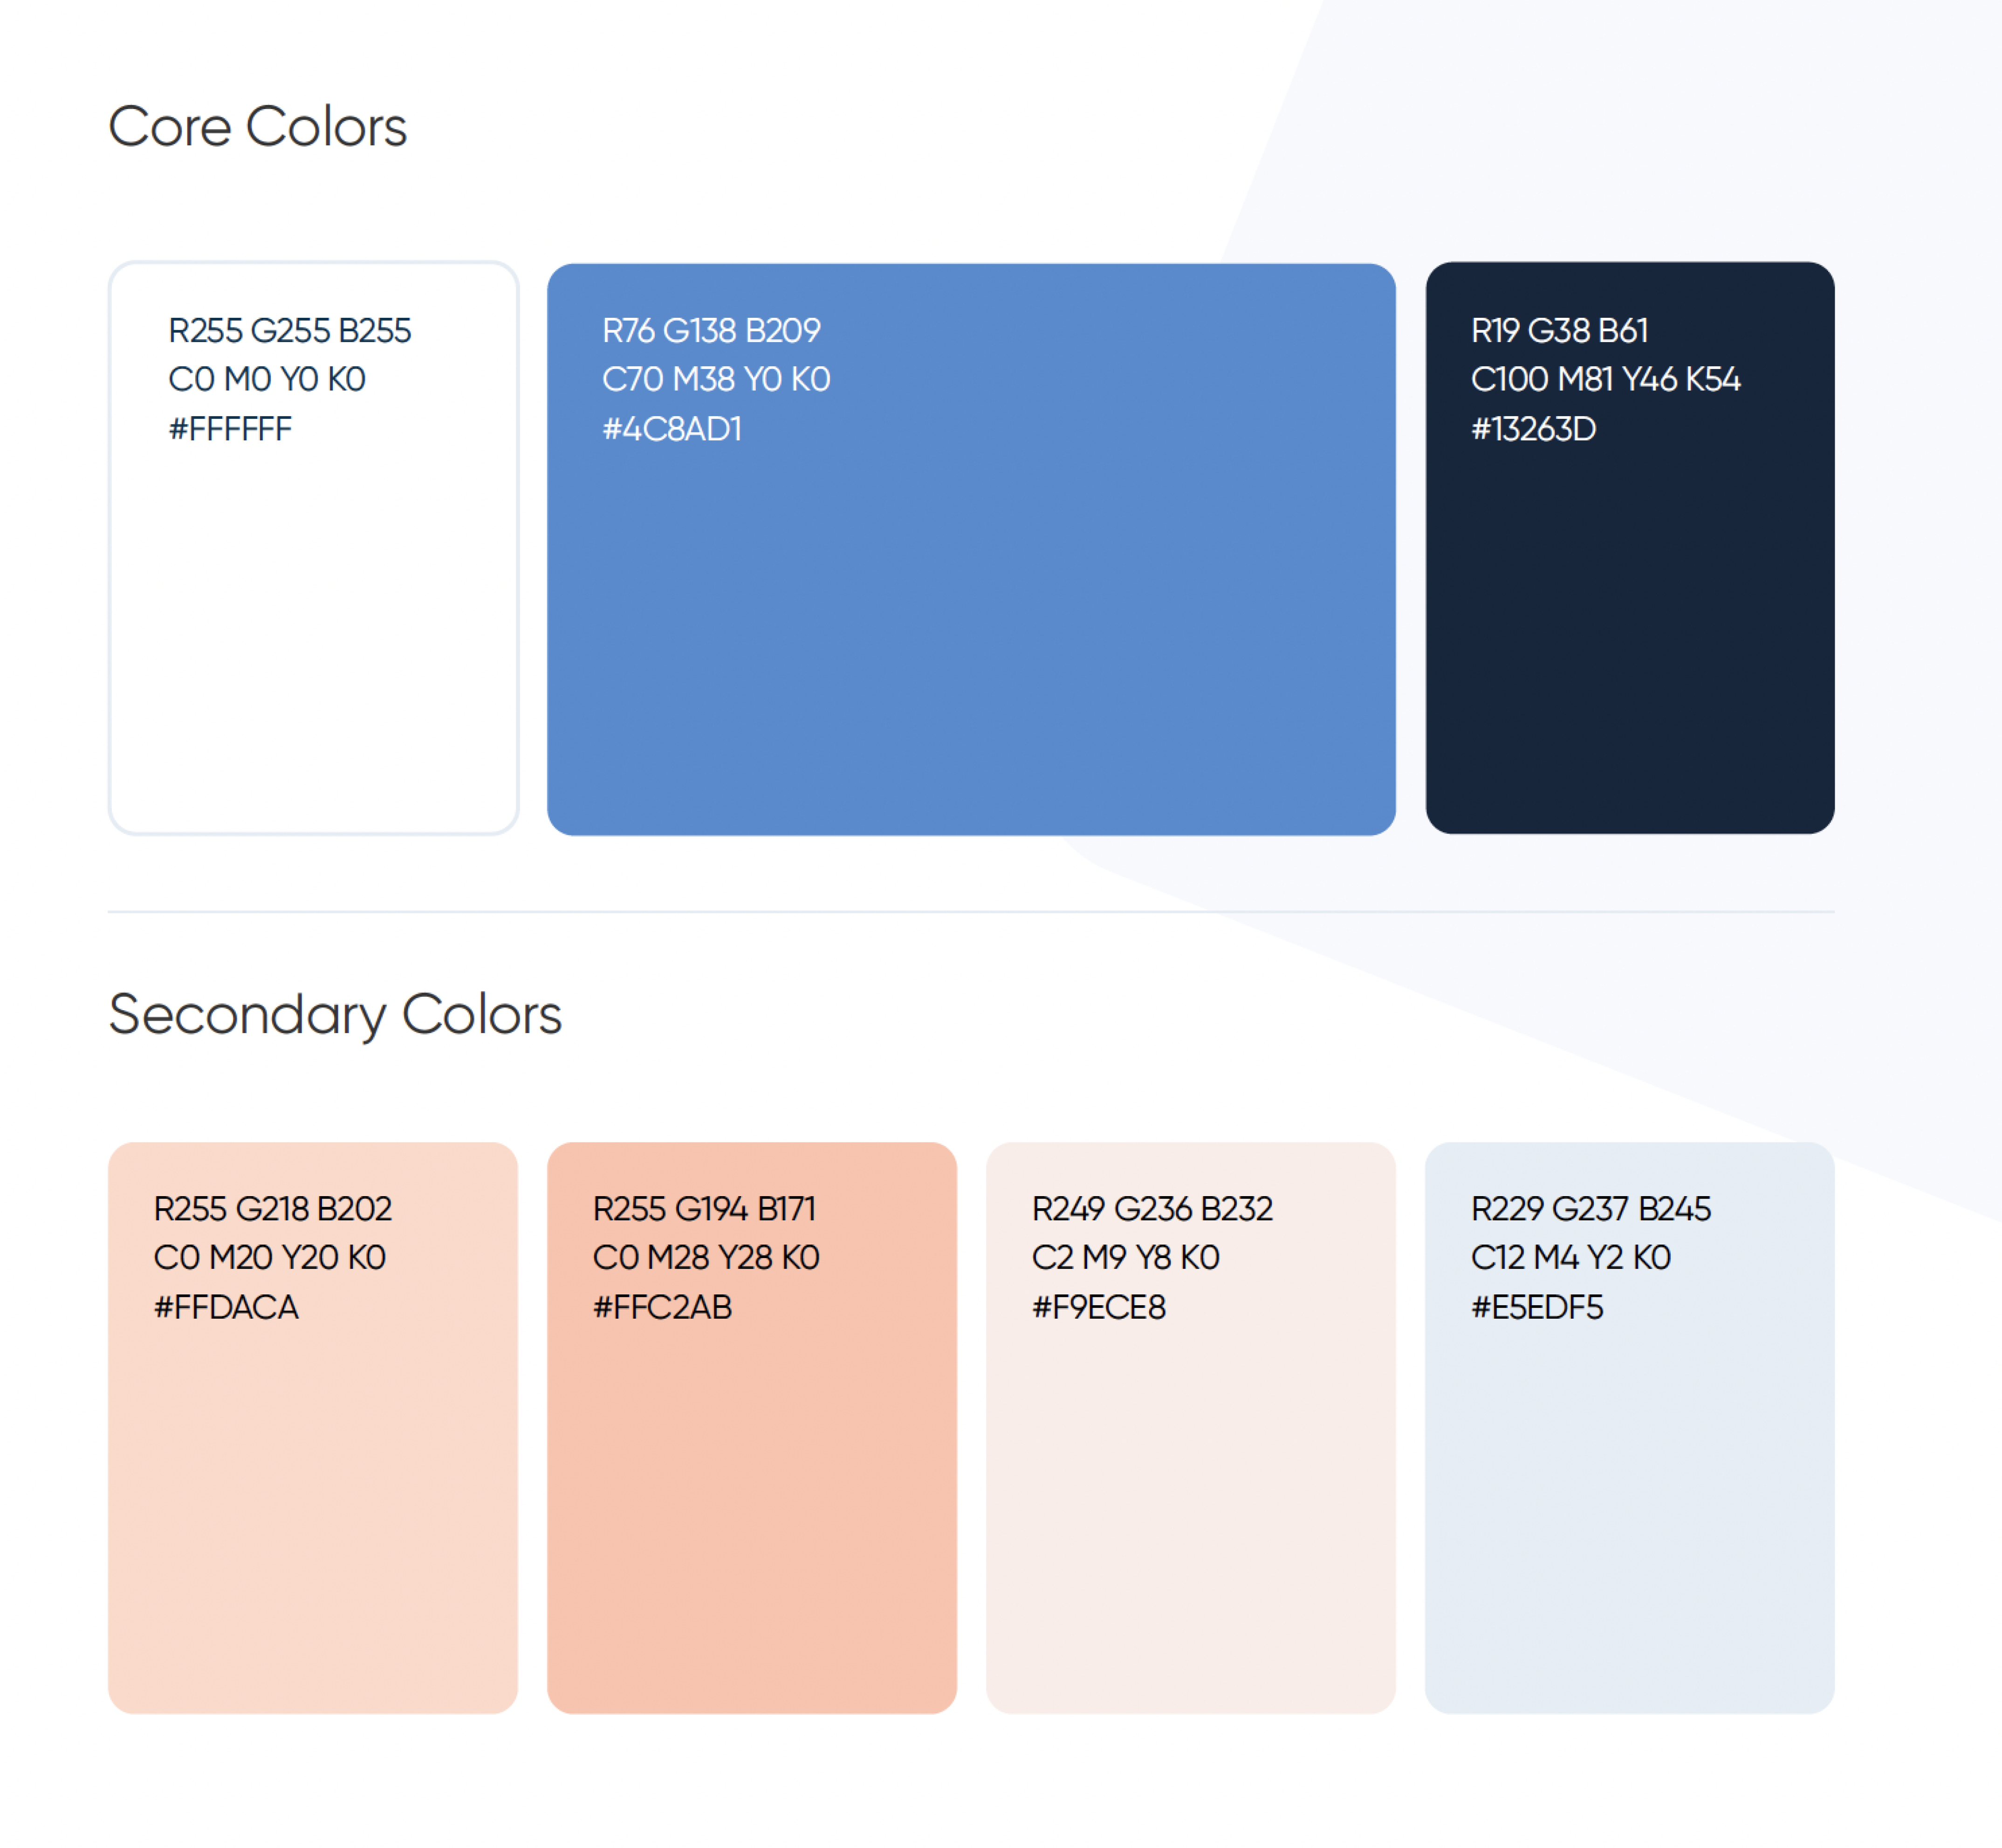Click the R255 G255 B255 label
The image size is (2002, 1848).
pos(290,330)
